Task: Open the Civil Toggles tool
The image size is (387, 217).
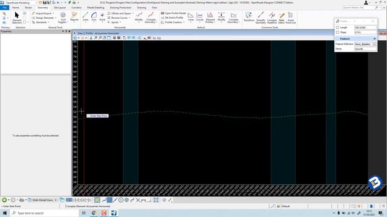Action: coord(63,17)
